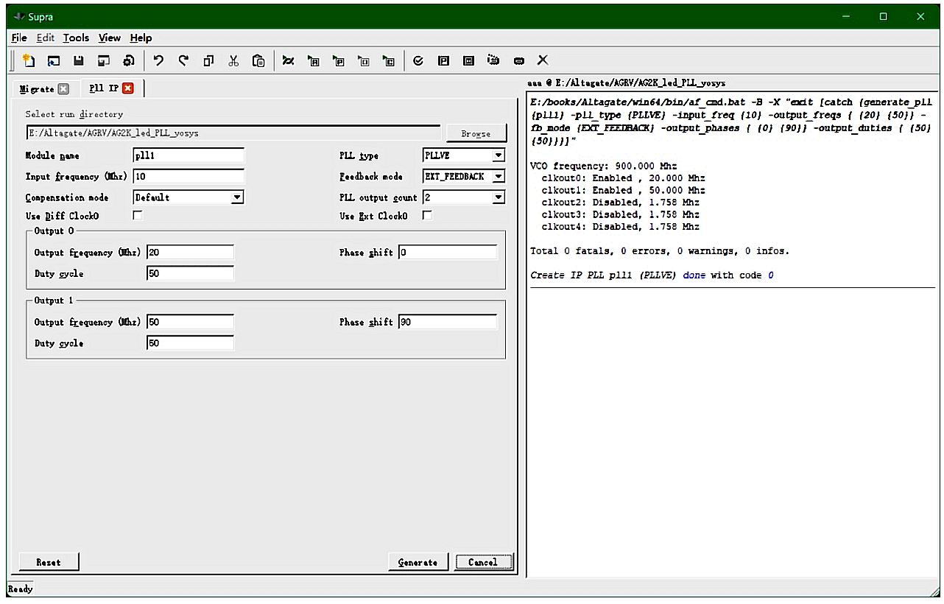
Task: Select the Pll IP tab
Action: (x=103, y=88)
